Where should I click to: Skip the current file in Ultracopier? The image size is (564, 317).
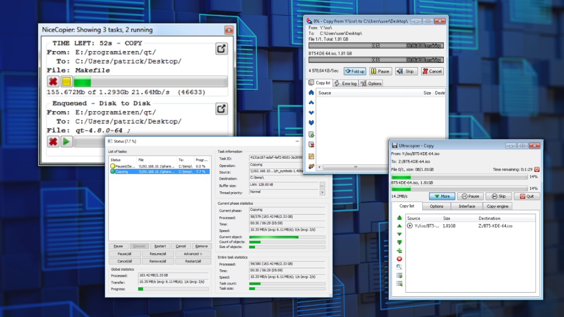(498, 196)
